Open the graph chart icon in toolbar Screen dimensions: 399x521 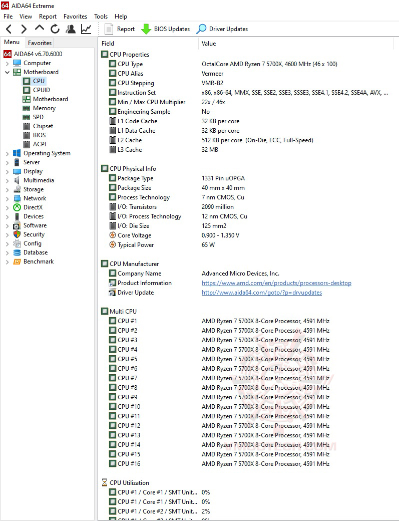86,29
